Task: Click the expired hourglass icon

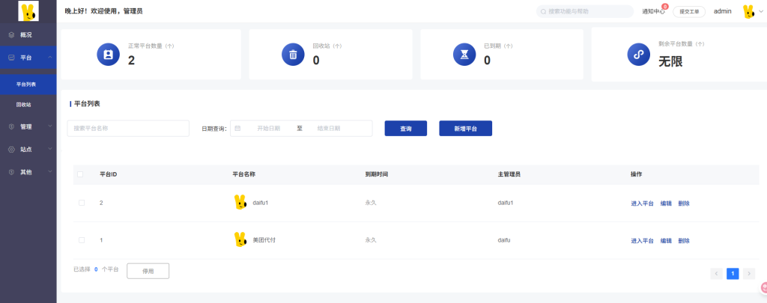Action: click(x=464, y=55)
